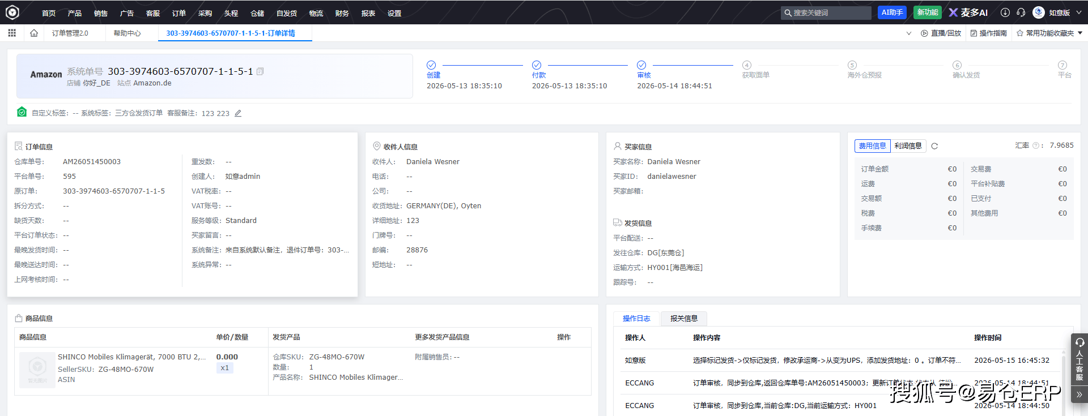
Task: Click step 5 海外仓预报 circle
Action: coord(852,65)
